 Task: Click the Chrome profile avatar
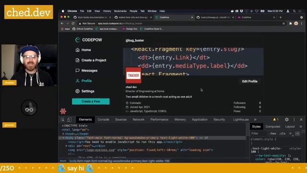[x=296, y=24]
